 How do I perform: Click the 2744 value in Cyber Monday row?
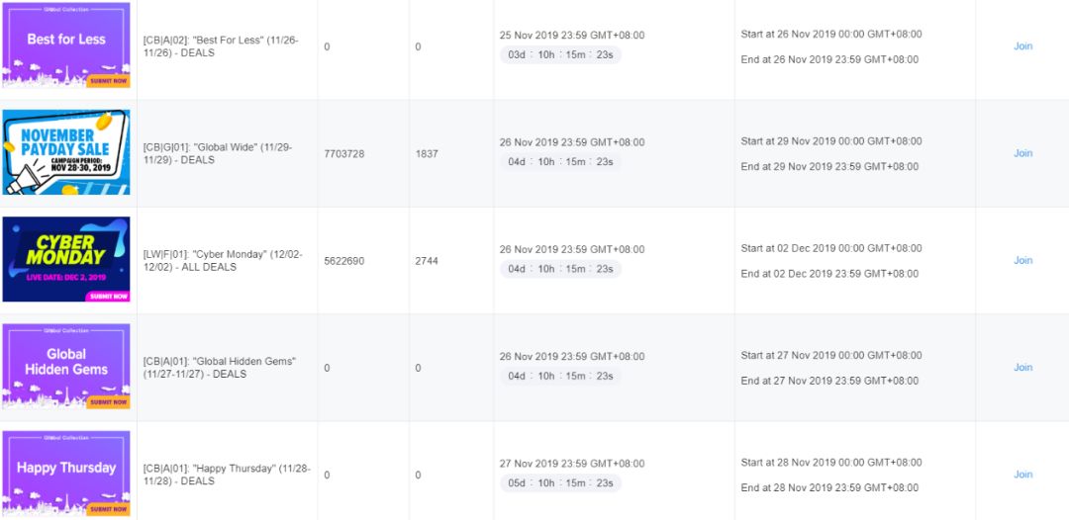tap(427, 261)
